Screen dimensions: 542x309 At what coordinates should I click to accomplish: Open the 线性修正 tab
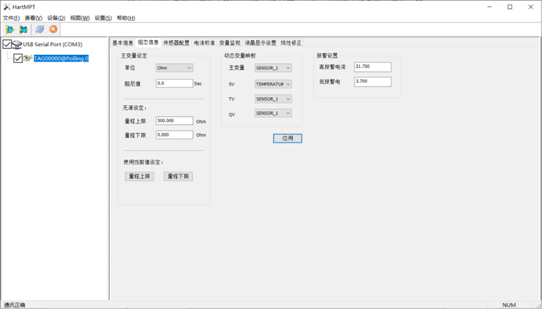[291, 43]
